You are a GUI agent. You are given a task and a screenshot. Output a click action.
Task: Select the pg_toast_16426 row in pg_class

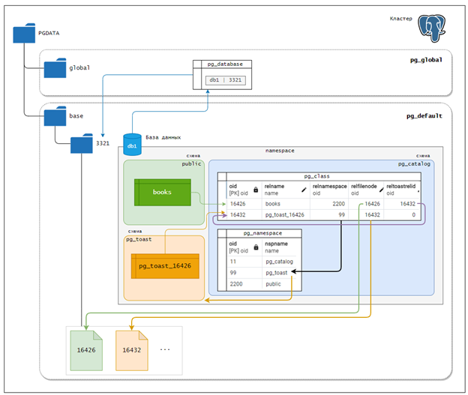tap(324, 215)
